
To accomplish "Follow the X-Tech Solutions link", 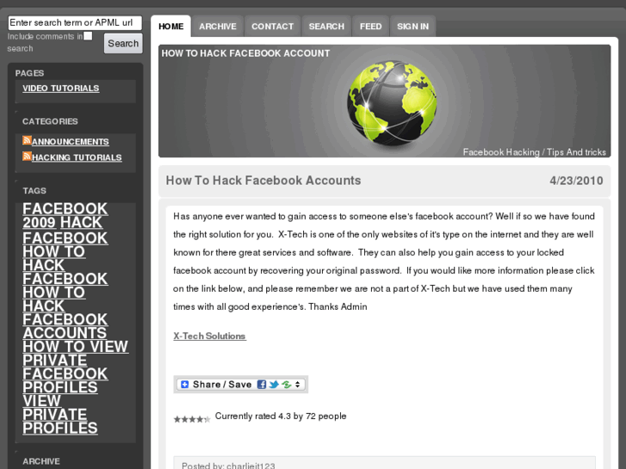I will tap(209, 336).
